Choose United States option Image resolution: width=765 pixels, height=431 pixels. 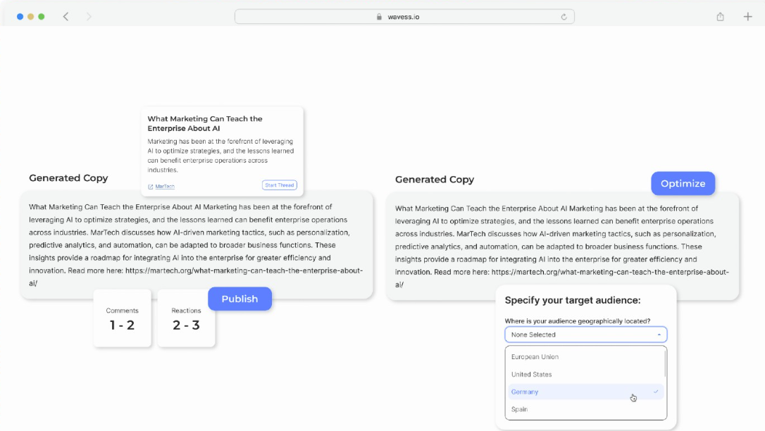(531, 375)
